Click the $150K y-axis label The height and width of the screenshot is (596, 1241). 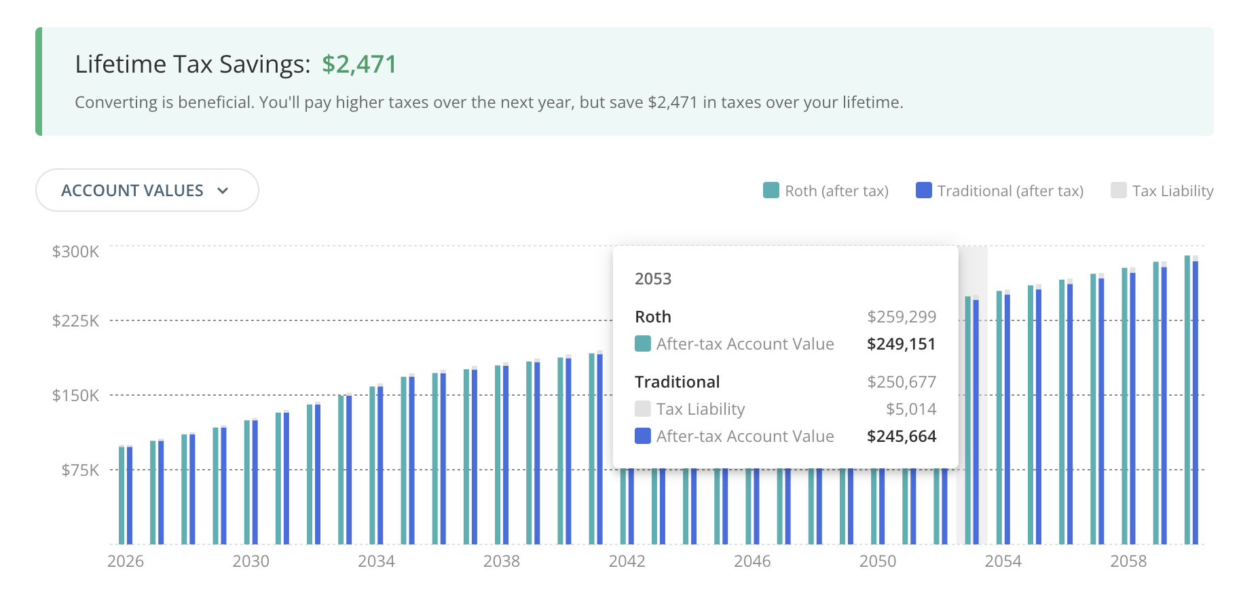click(75, 395)
